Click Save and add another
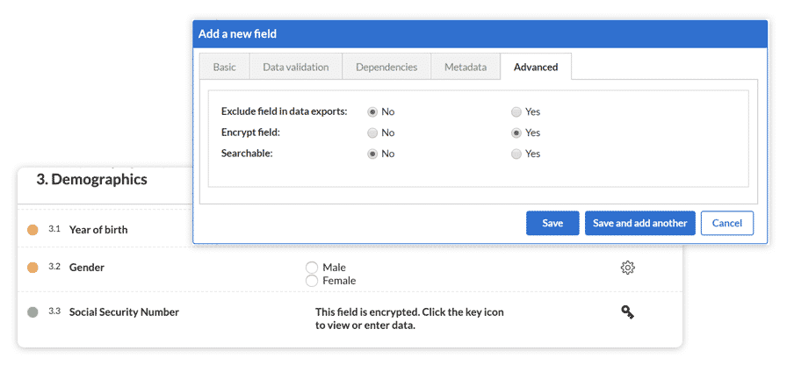The image size is (787, 365). (x=639, y=224)
